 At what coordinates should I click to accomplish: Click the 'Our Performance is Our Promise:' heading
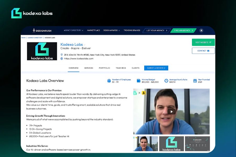pos(44,90)
